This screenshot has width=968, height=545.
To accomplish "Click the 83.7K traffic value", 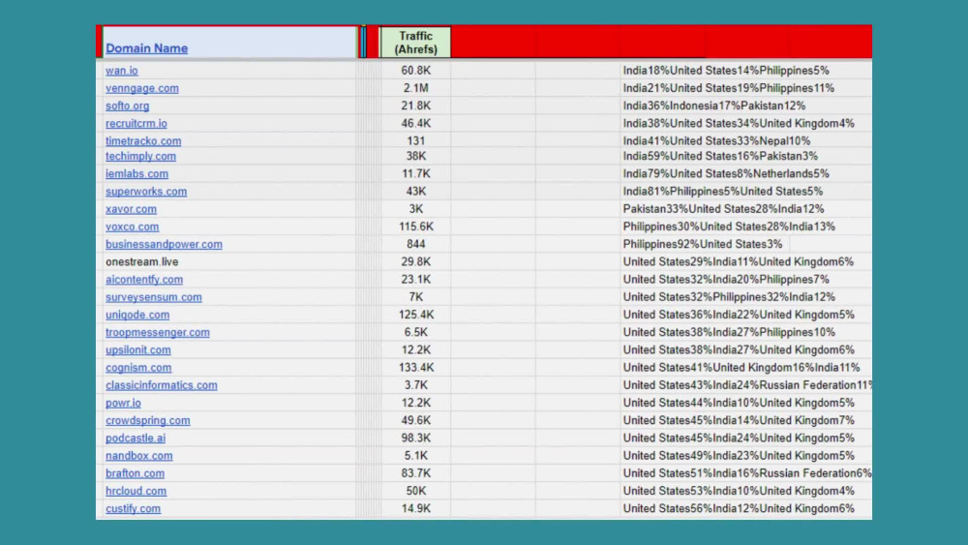I will pos(415,473).
